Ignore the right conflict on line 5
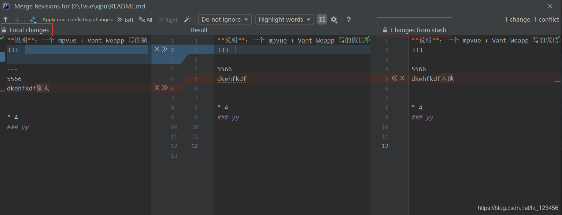Image resolution: width=562 pixels, height=215 pixels. 402,78
